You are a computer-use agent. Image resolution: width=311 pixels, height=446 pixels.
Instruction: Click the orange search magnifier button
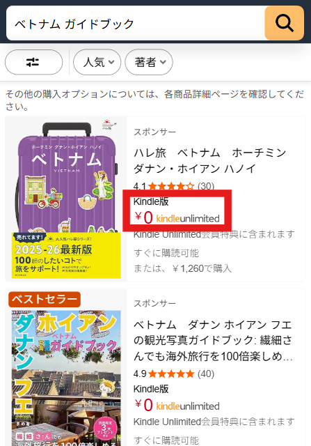(x=284, y=23)
